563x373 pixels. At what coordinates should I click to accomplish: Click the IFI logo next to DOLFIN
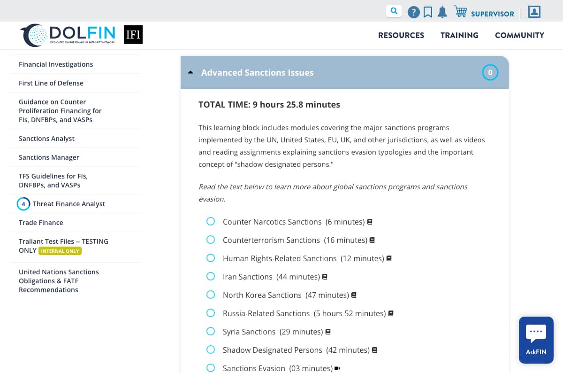tap(133, 34)
